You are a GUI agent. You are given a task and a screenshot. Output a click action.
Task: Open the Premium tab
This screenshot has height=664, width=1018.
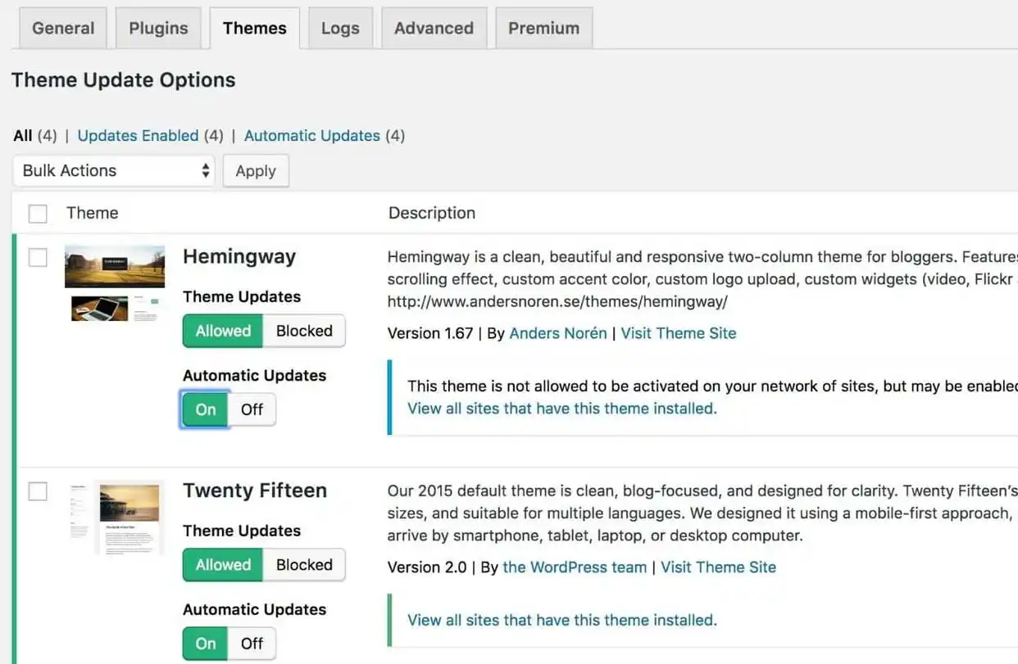click(543, 29)
